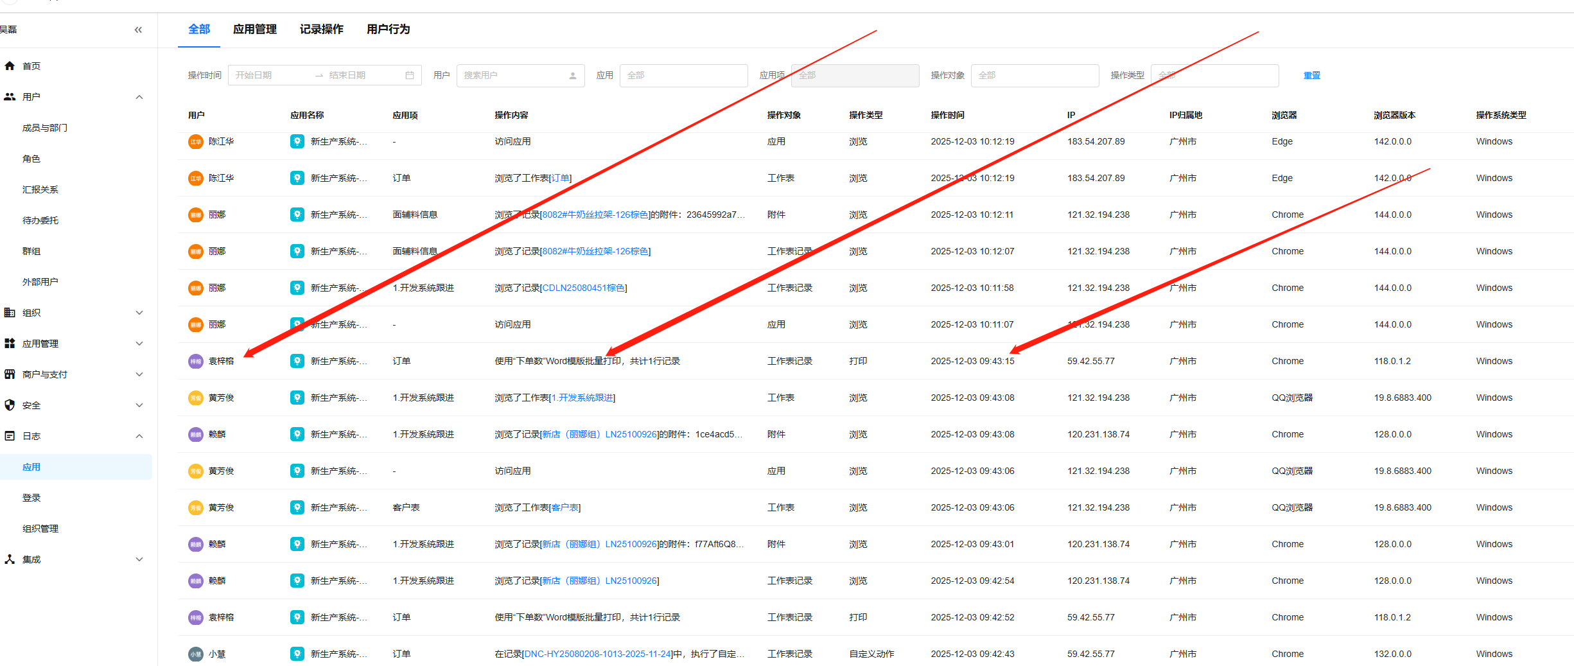Viewport: 1574px width, 666px height.
Task: Open 成员与部门 in the sidebar
Action: point(45,128)
